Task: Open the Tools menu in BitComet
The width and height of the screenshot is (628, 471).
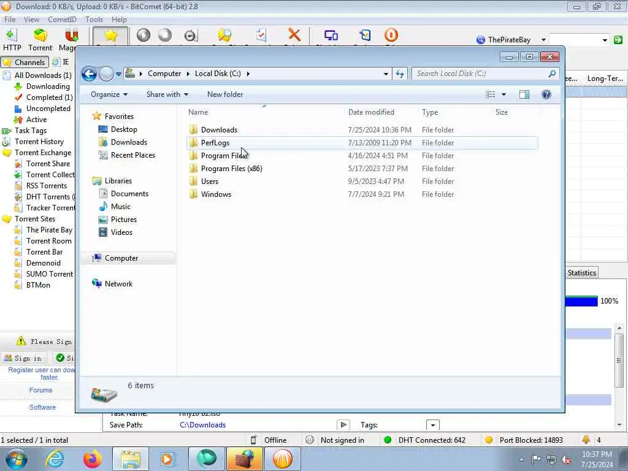Action: click(x=94, y=19)
